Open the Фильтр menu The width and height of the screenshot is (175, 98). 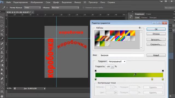(77, 2)
